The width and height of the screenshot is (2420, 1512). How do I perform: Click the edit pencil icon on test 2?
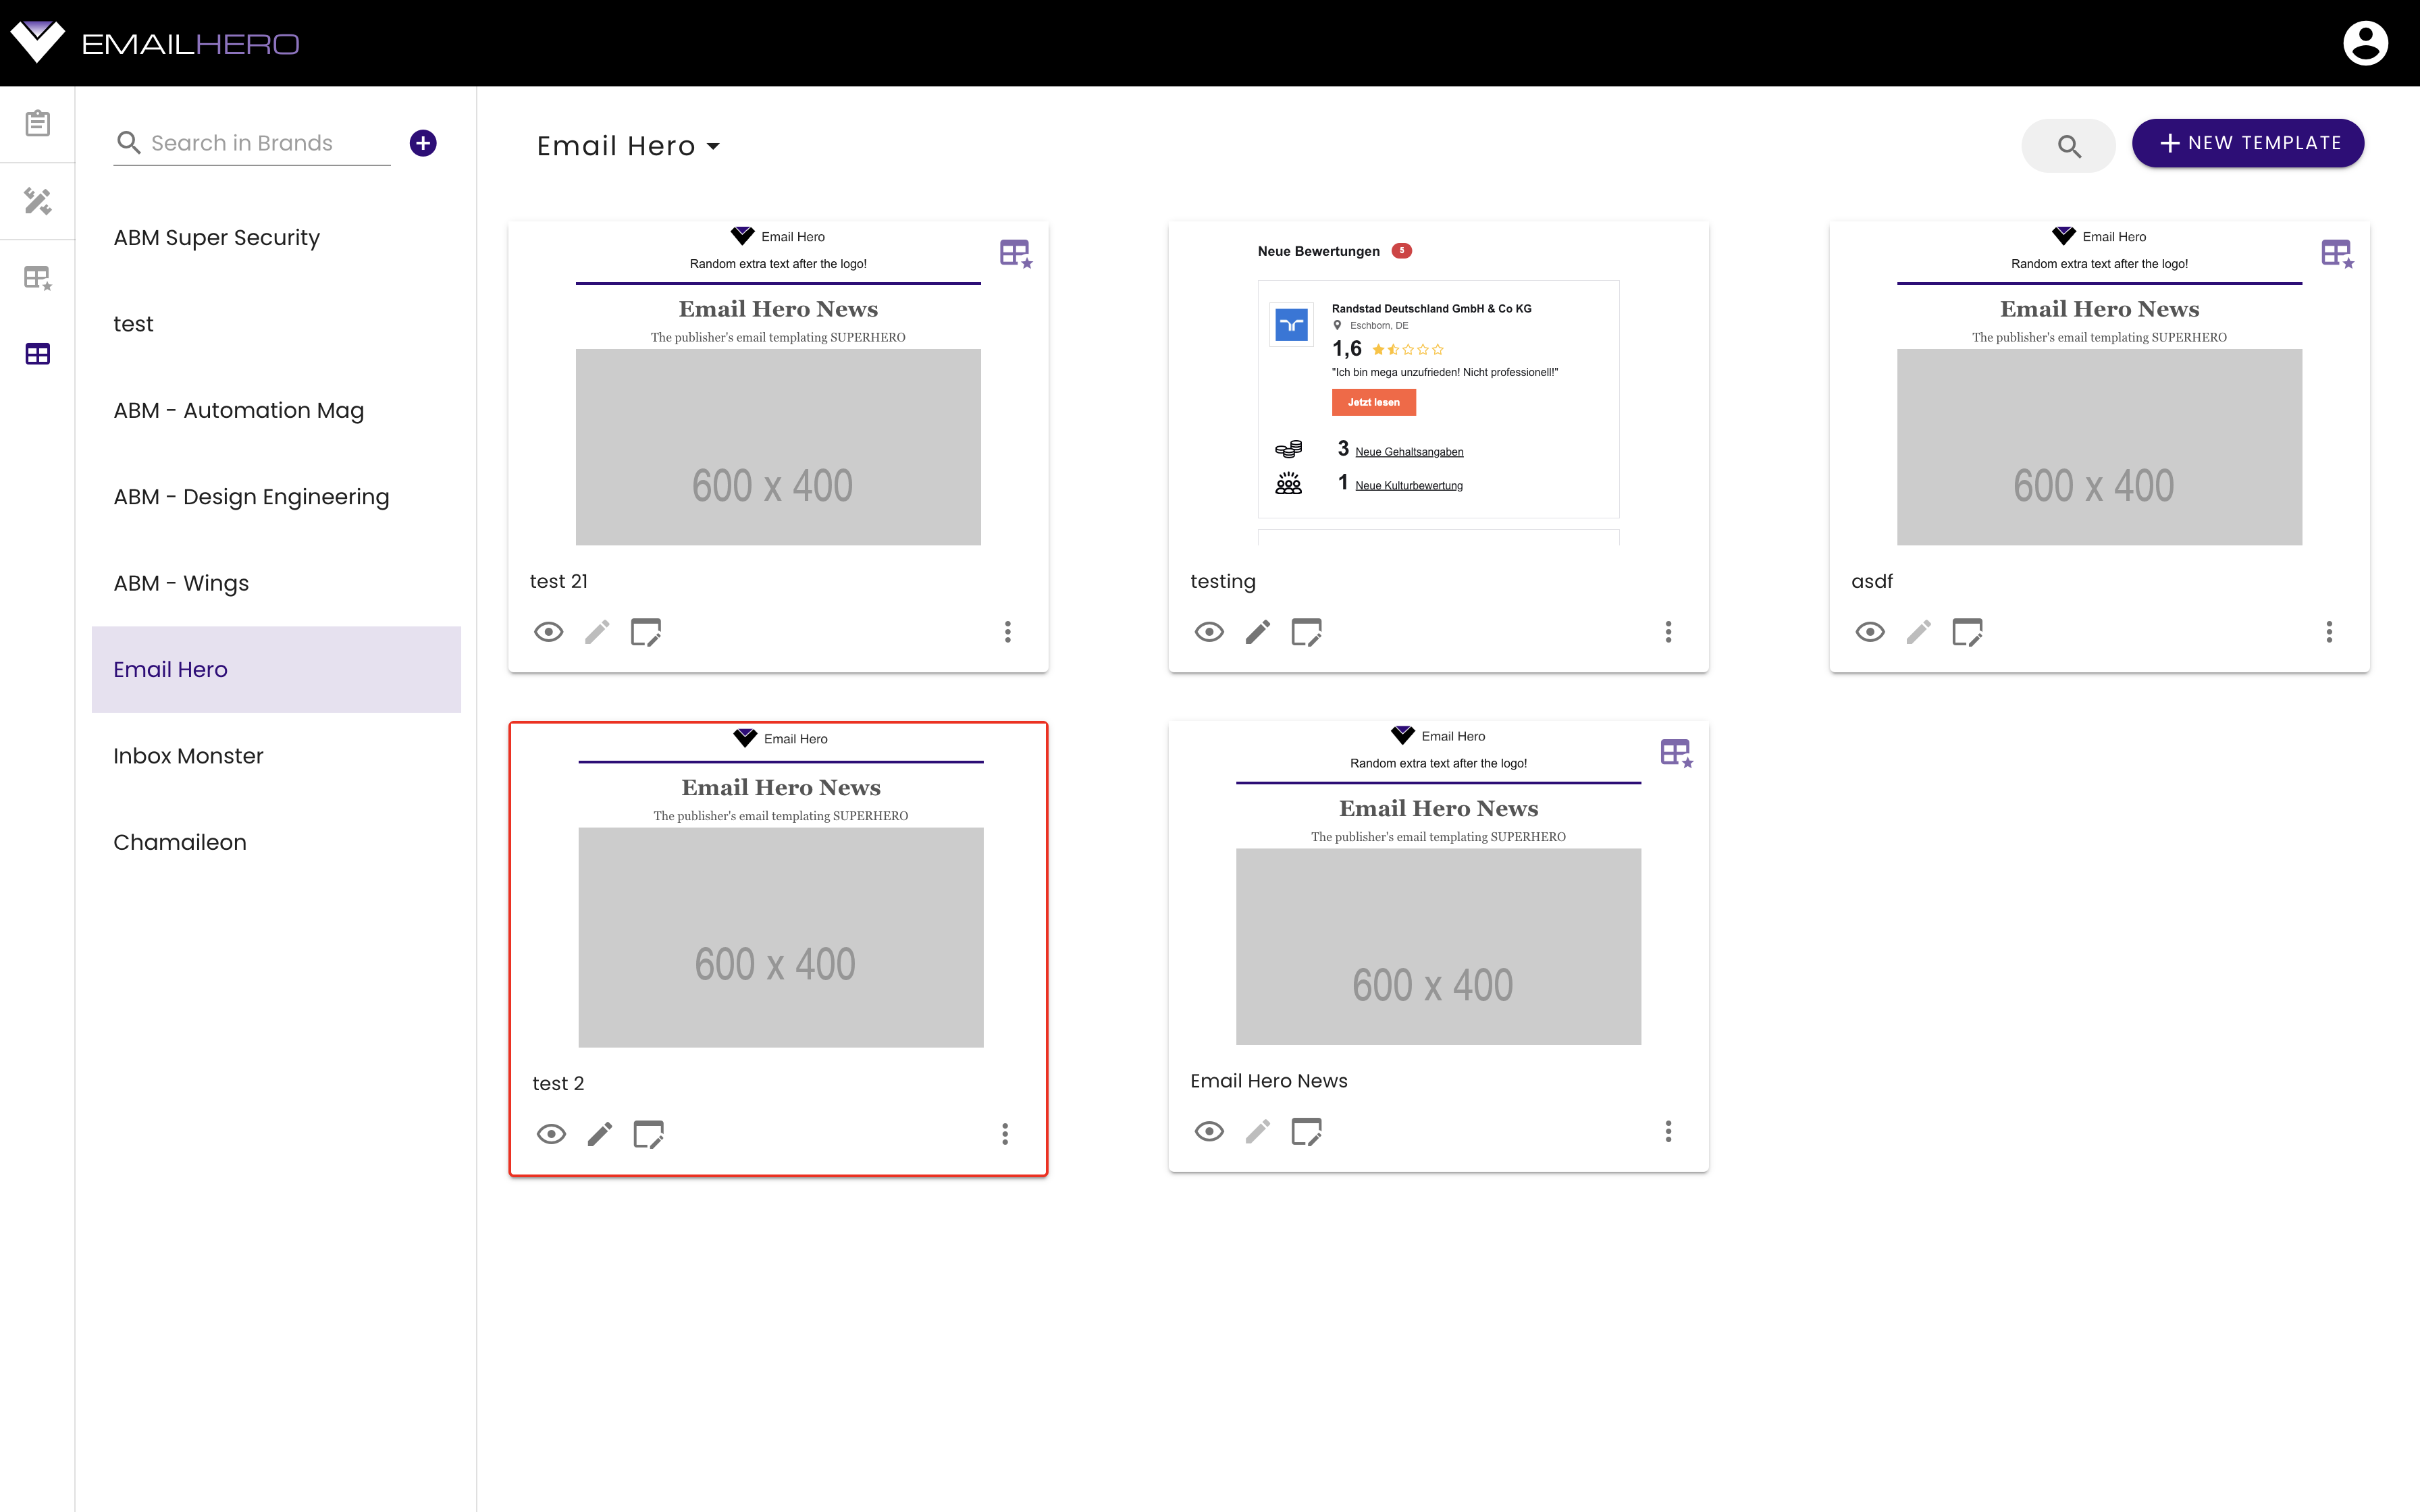(x=600, y=1134)
